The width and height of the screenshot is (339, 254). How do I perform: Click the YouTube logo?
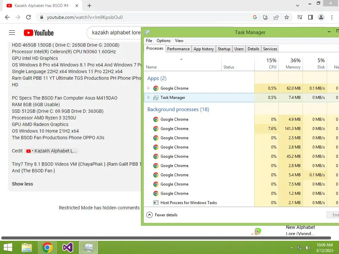click(x=39, y=33)
